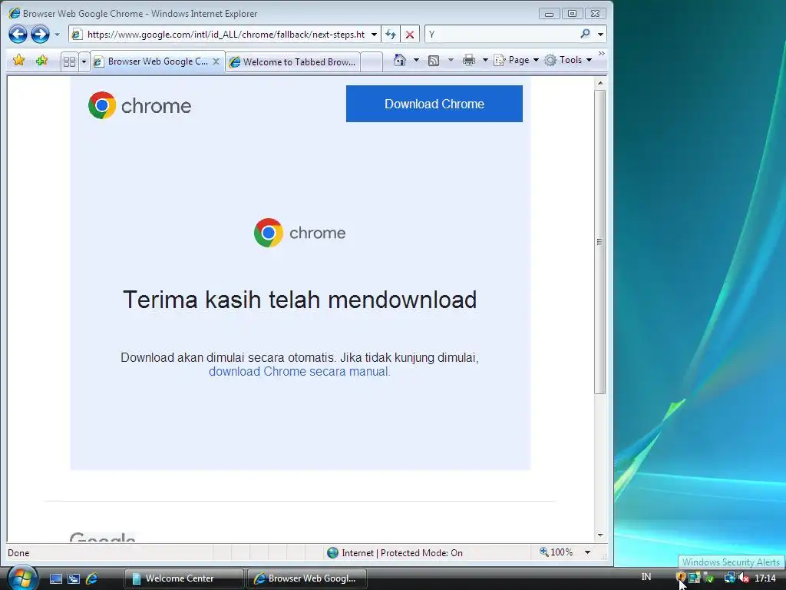
Task: Click the search box next to address bar
Action: coord(501,35)
